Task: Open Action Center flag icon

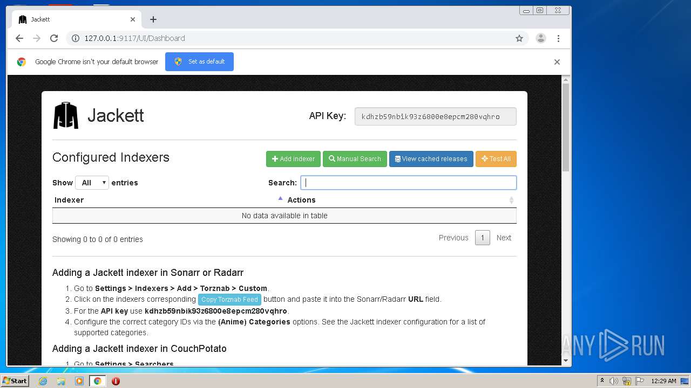Action: click(640, 381)
